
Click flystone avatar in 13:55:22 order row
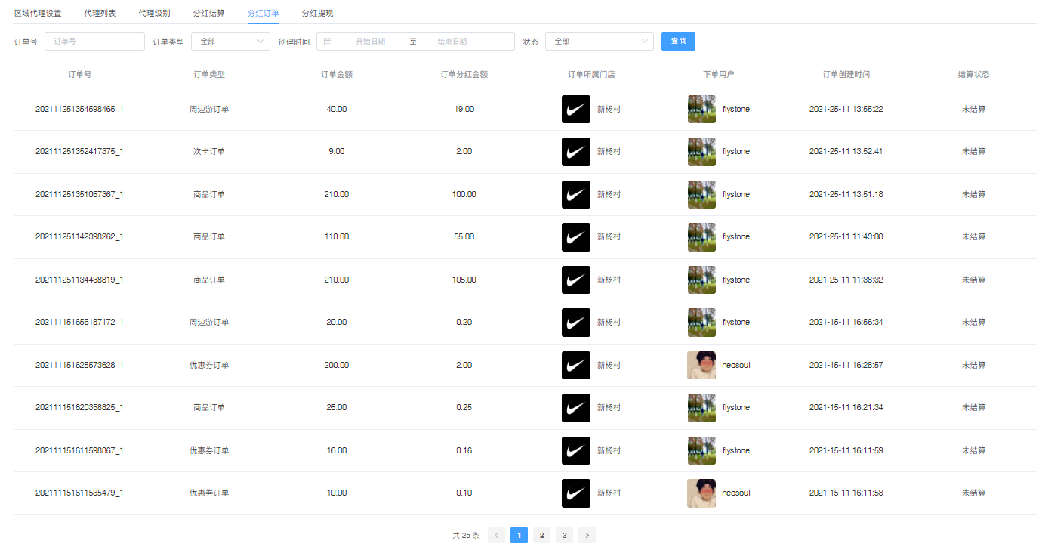[701, 109]
